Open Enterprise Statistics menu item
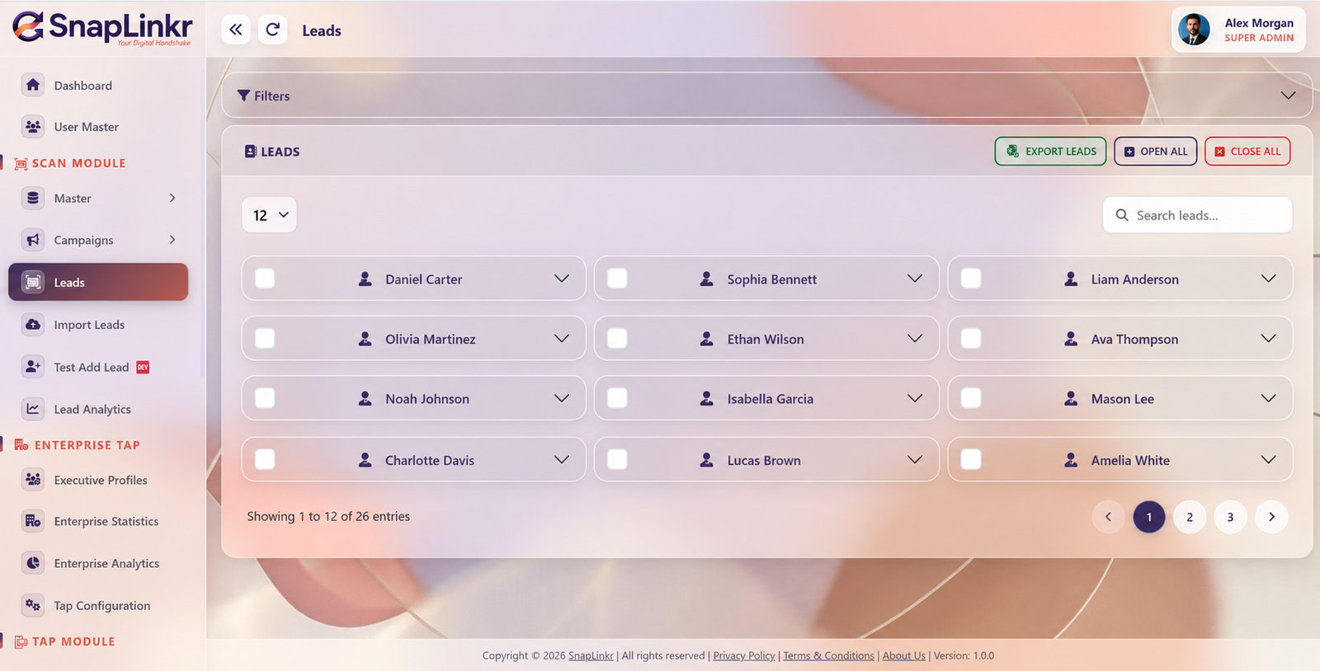 98,521
